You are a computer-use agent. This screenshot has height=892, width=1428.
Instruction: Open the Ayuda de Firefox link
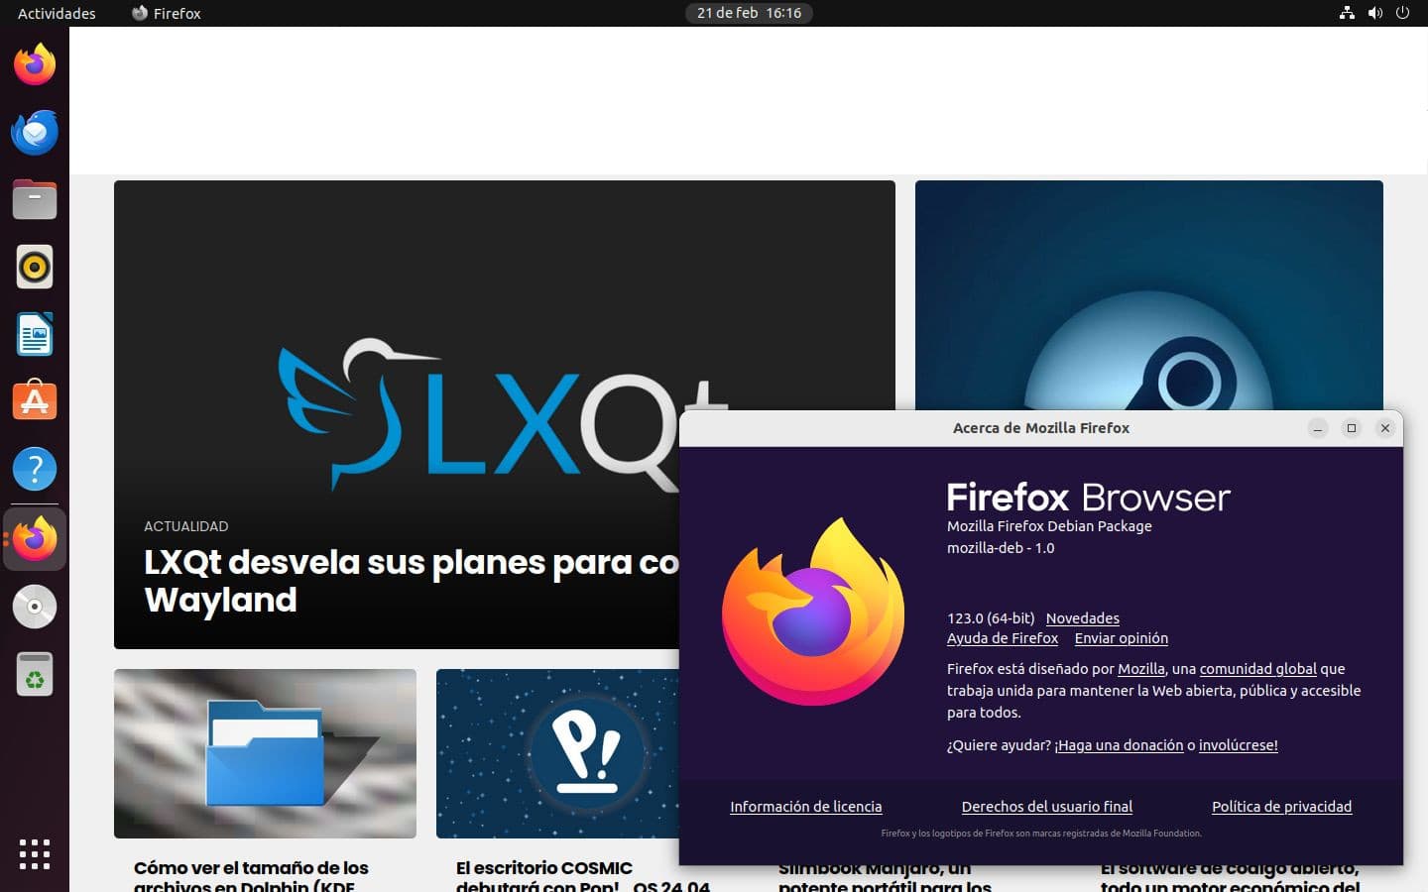coord(1002,638)
